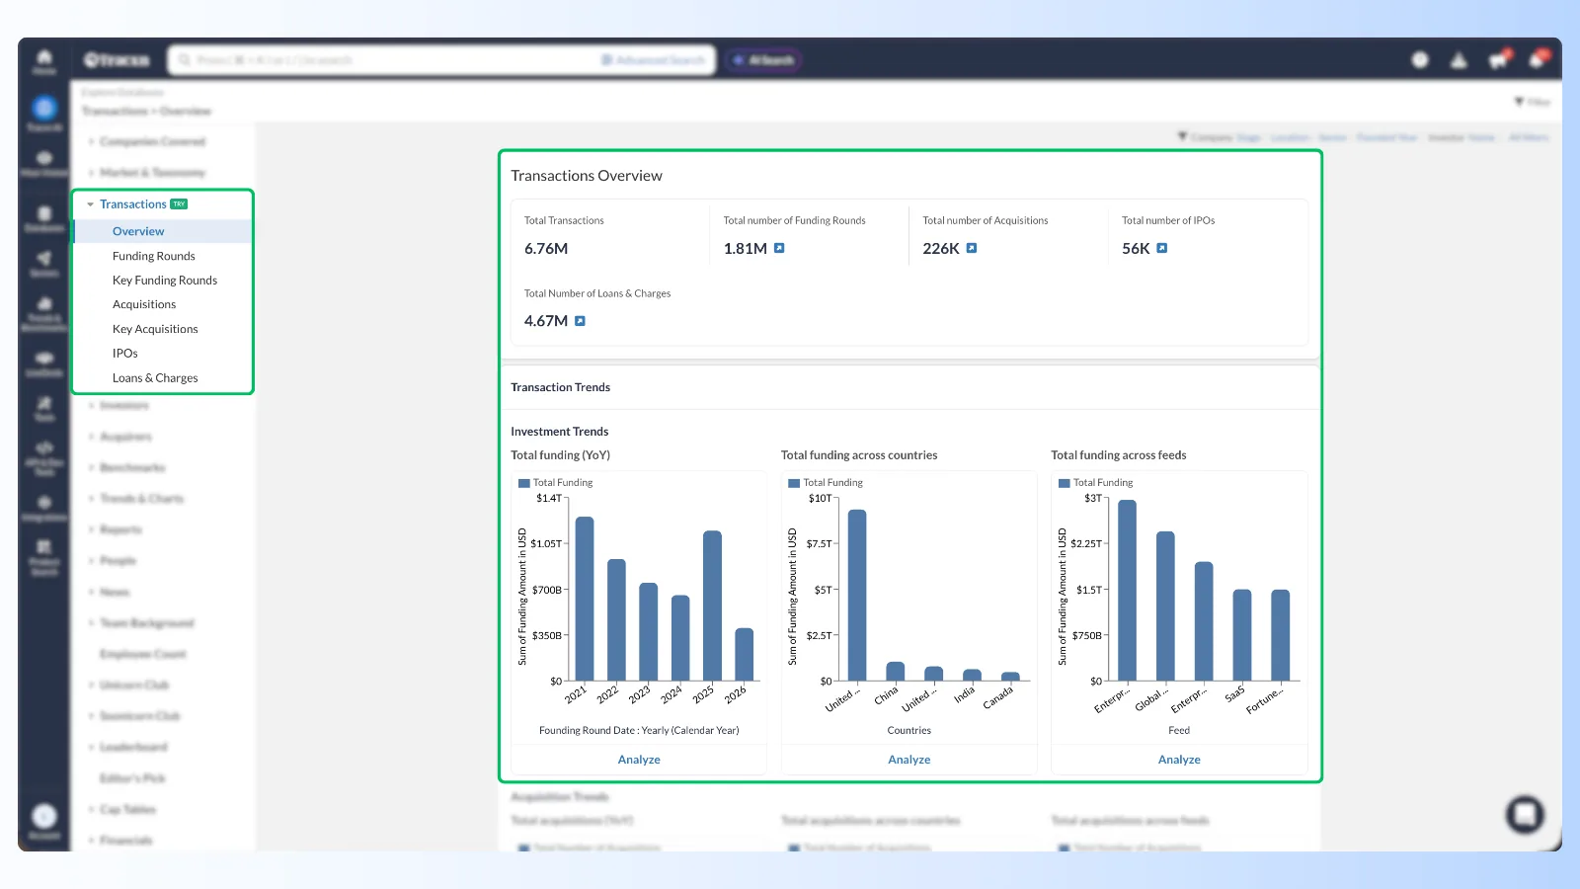Select the SaaS bar in the feeds chart
The width and height of the screenshot is (1580, 889).
1242,635
